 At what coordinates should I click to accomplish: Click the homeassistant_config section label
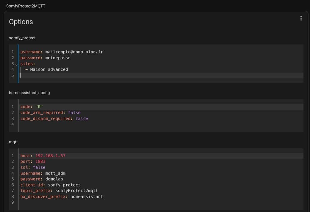pos(29,93)
